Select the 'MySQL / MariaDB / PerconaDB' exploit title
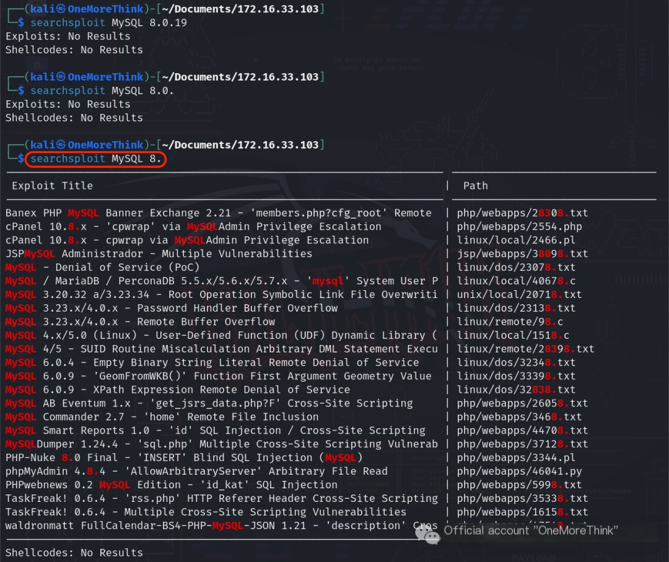Screen dimensions: 669x562 221,281
